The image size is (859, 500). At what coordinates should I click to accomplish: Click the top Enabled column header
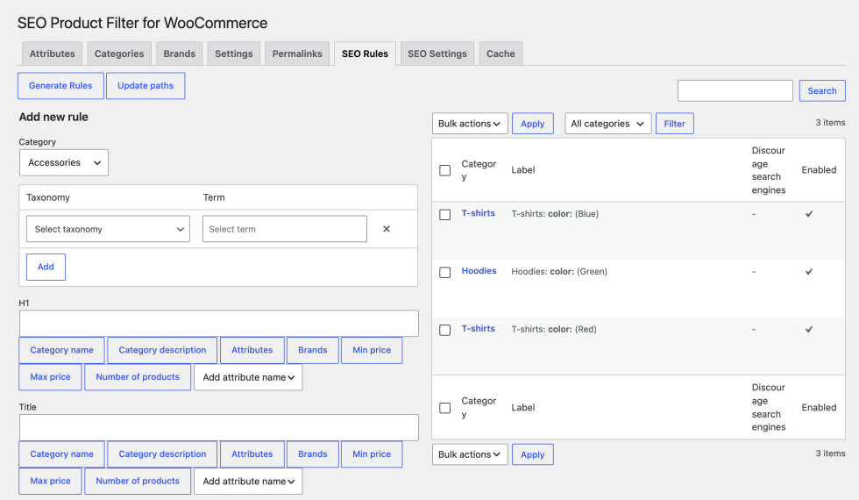coord(819,170)
